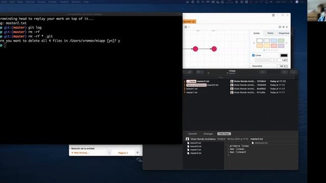
Task: Click the grid view icon in the draw.io toolbar
Action: tap(185, 27)
